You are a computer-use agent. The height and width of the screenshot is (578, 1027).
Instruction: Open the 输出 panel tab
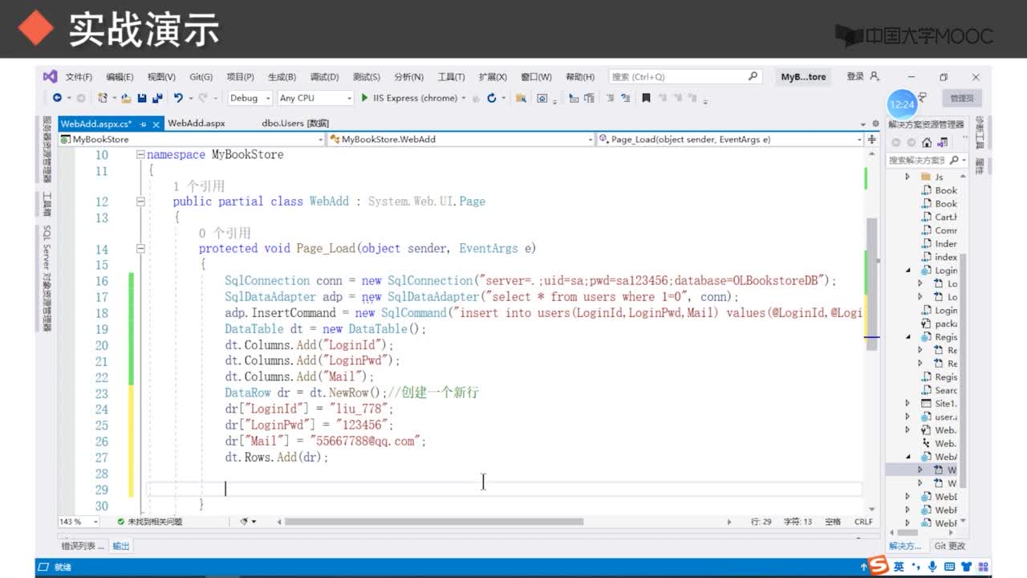120,546
